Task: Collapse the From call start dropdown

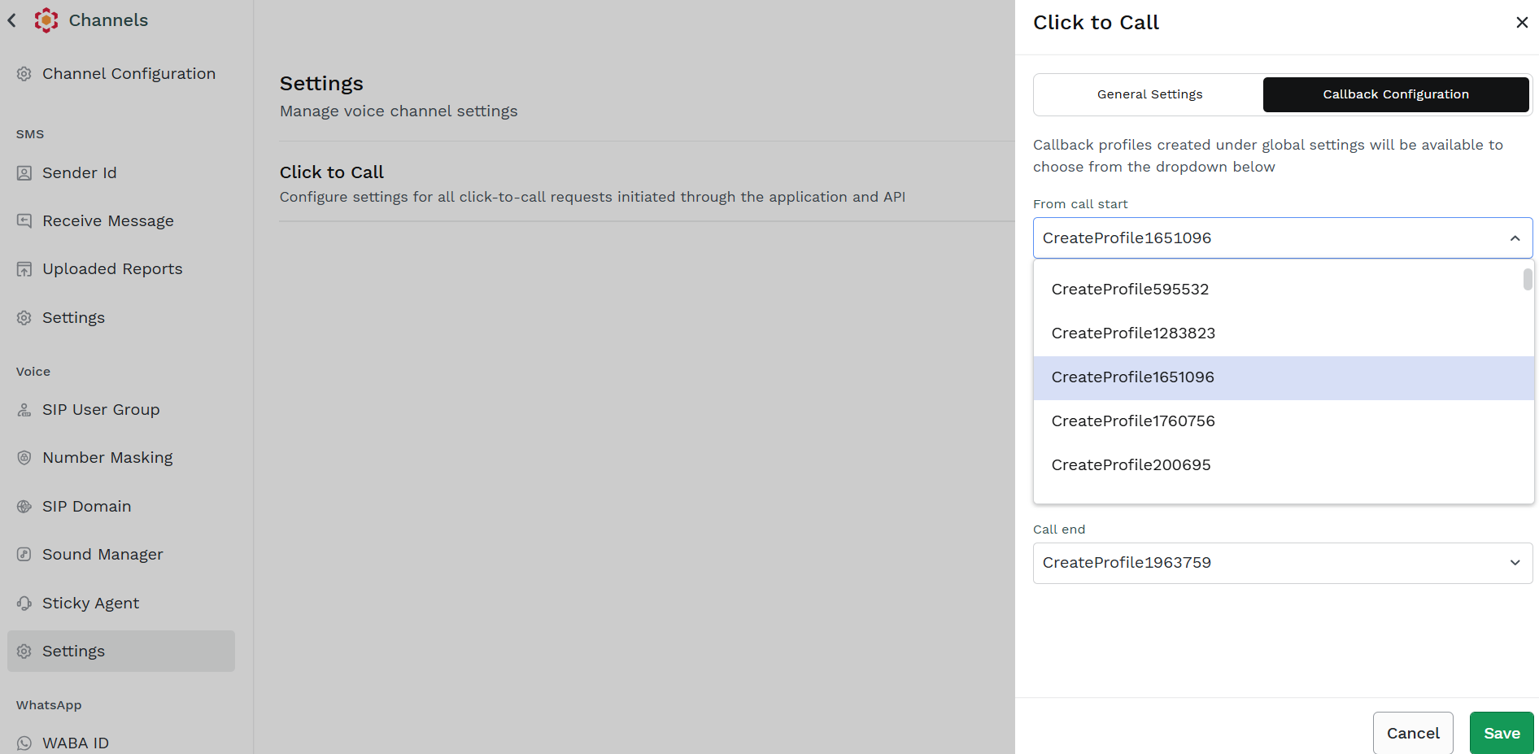Action: [1515, 238]
